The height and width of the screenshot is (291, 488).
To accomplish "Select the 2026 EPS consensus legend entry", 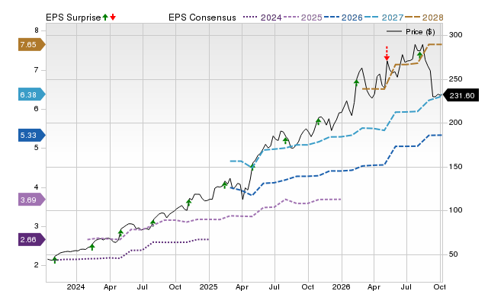I will click(344, 18).
